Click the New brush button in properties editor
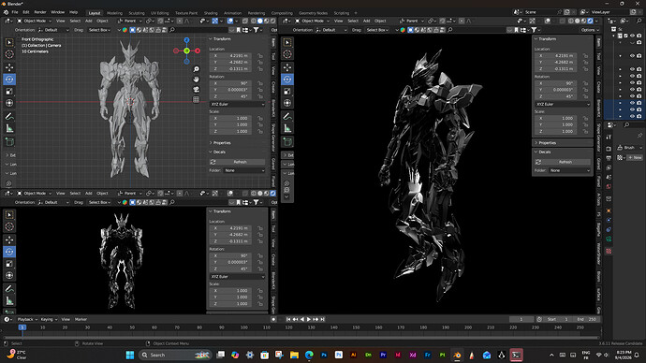 tap(635, 157)
